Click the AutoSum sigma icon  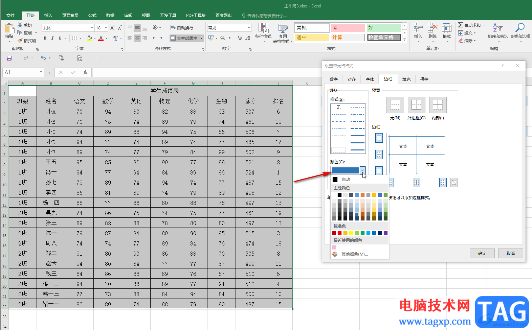coord(461,25)
